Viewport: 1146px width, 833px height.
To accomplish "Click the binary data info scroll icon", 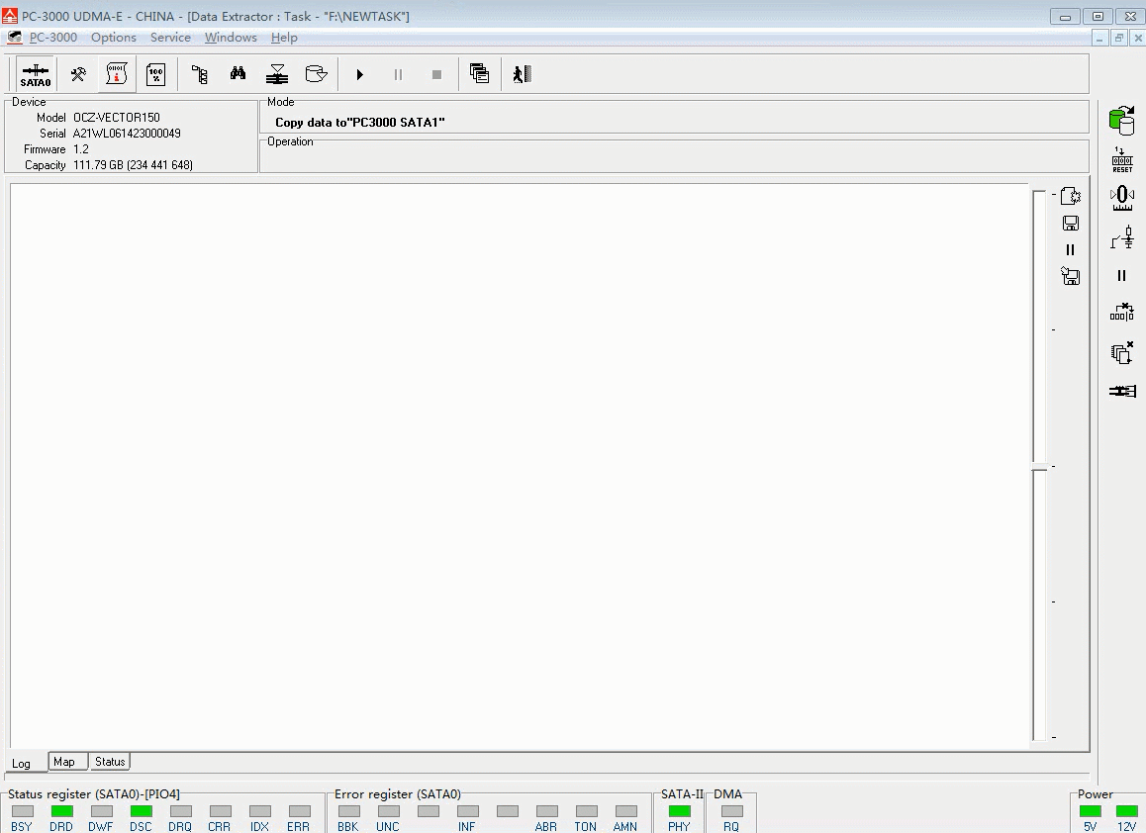I will tap(117, 74).
